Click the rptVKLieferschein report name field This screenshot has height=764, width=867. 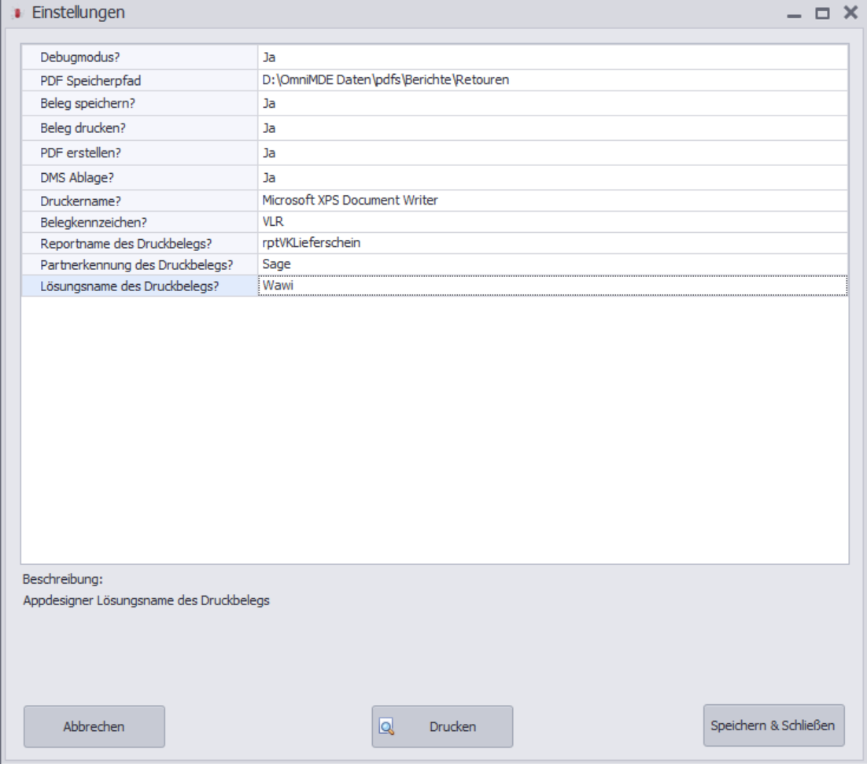coord(552,243)
